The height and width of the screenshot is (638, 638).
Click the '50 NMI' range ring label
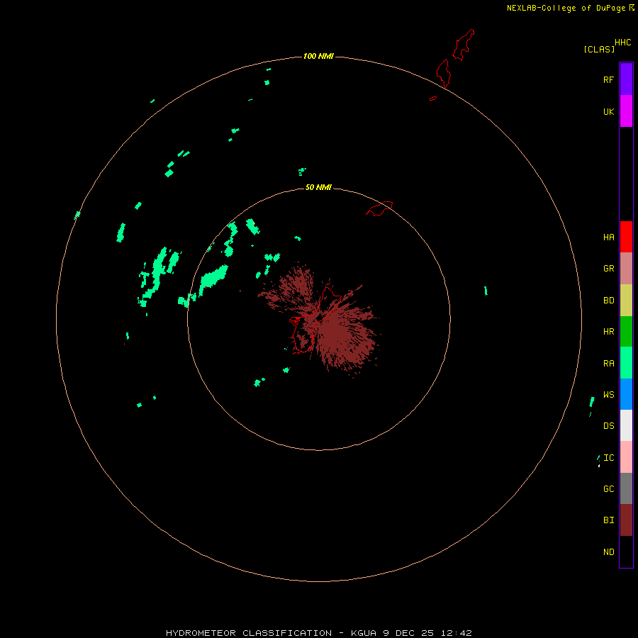(318, 187)
